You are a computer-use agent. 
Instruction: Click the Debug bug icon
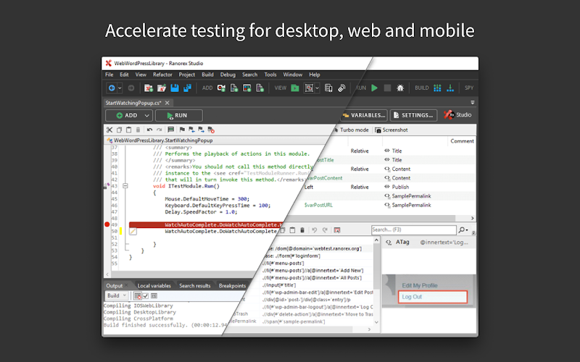[400, 88]
